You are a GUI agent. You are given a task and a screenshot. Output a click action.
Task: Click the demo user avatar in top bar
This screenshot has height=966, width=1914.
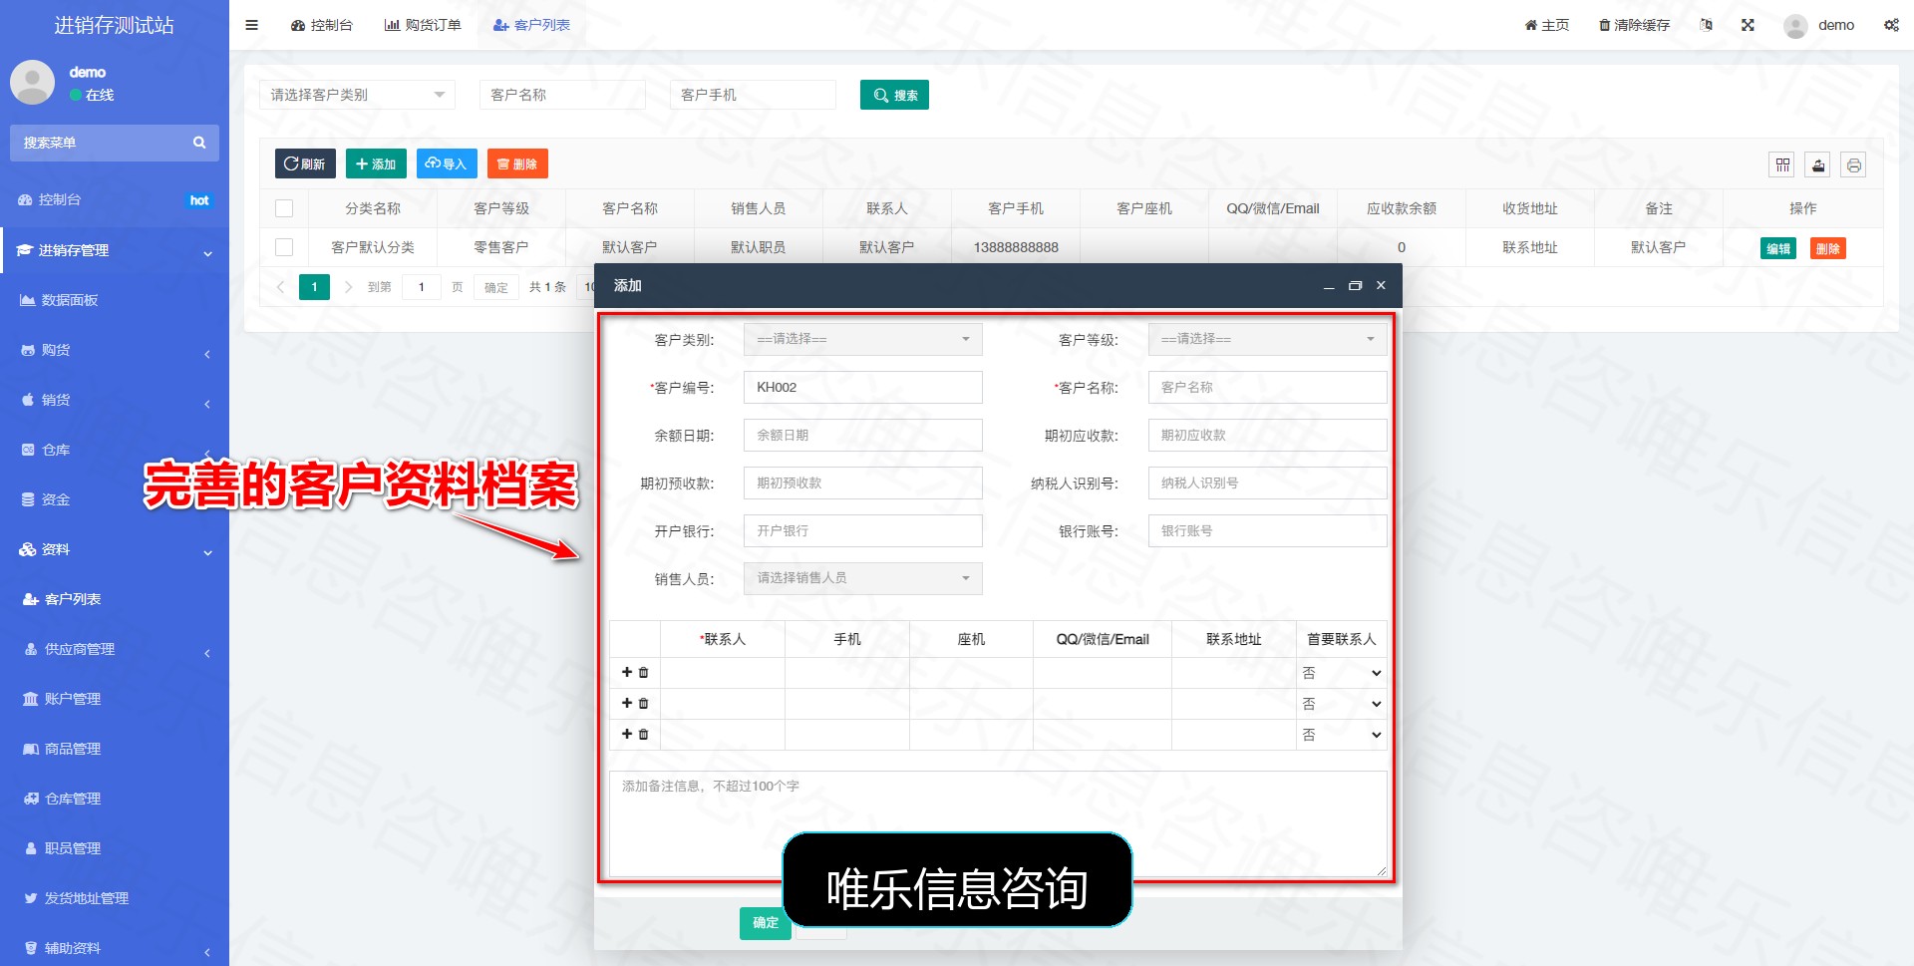click(x=1795, y=26)
